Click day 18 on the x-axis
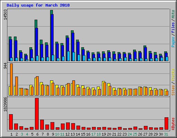Image resolution: width=177 pixels, height=138 pixels. click(99, 134)
